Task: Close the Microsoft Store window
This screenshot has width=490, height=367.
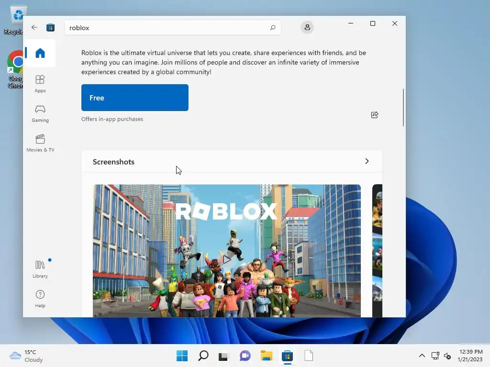Action: coord(395,23)
